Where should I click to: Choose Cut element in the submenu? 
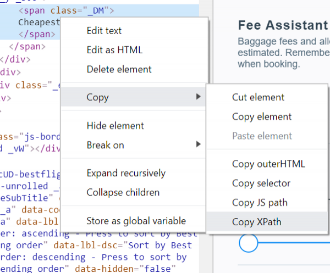tap(258, 97)
